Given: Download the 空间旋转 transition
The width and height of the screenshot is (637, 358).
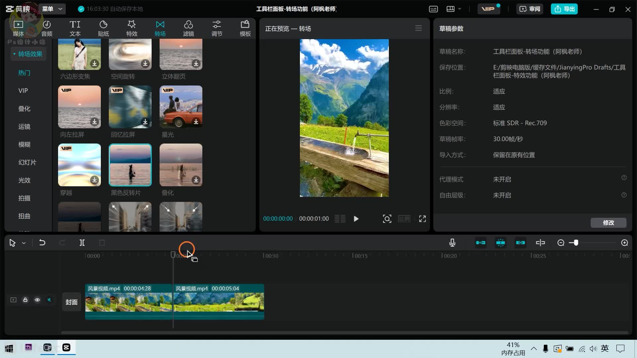Looking at the screenshot, I should tap(145, 63).
